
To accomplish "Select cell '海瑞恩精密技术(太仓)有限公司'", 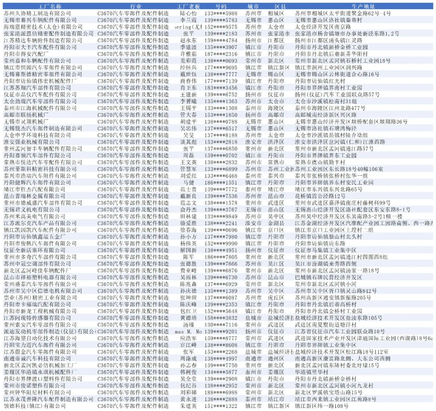I will point(43,27).
